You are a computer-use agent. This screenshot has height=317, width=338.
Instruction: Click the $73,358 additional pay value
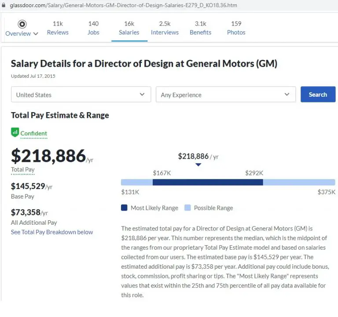point(26,212)
